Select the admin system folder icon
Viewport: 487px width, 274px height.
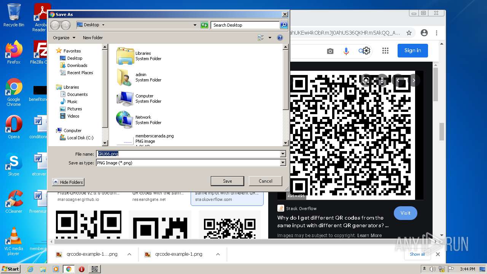point(125,77)
